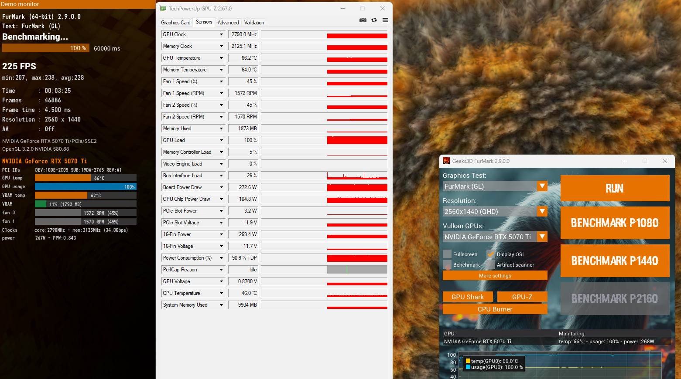Expand the Memory Clock sensor dropdown

pyautogui.click(x=221, y=46)
